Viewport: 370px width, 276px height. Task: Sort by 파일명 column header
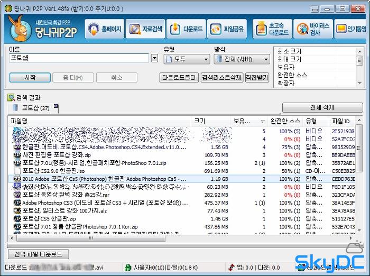99,121
